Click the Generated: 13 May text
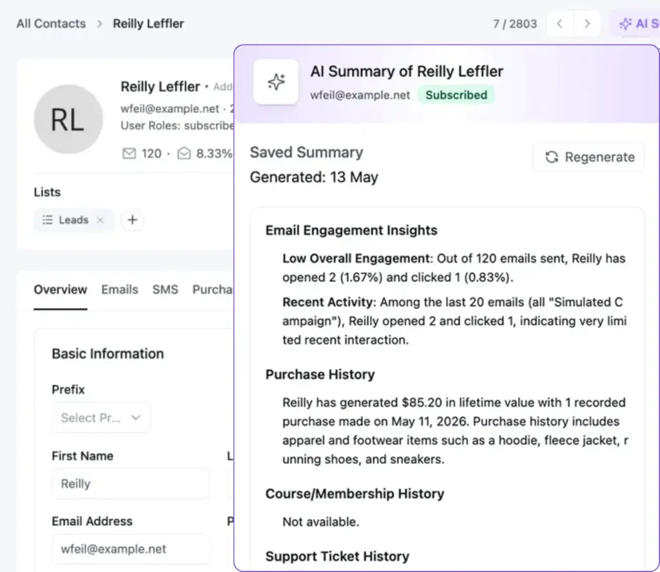The height and width of the screenshot is (572, 660). pyautogui.click(x=314, y=177)
